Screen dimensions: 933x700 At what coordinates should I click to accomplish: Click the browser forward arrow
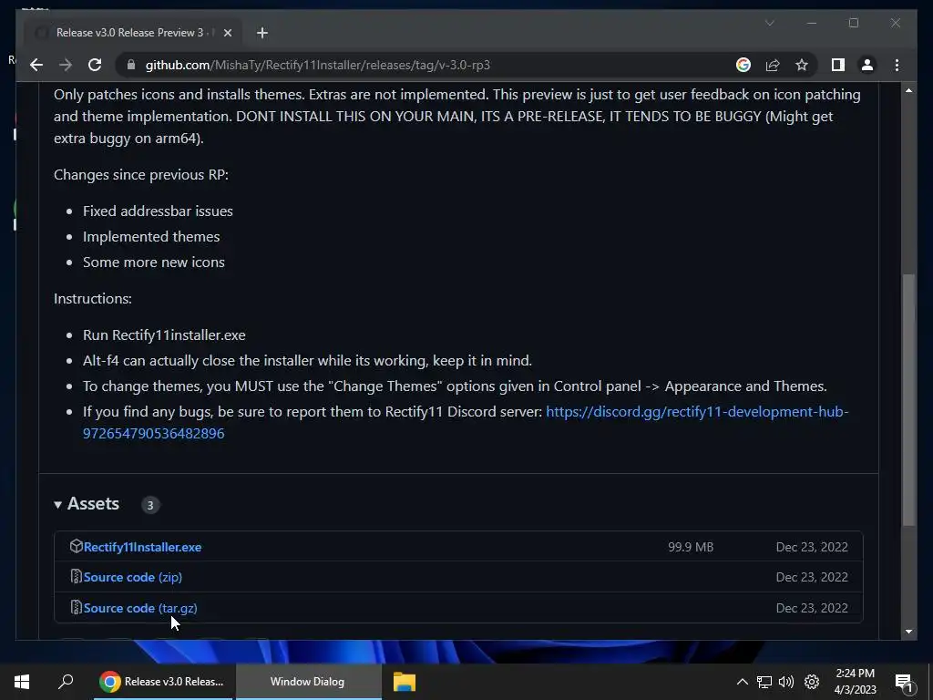point(66,65)
